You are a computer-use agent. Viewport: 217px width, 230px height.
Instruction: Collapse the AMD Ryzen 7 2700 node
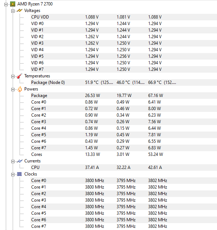click(x=6, y=5)
